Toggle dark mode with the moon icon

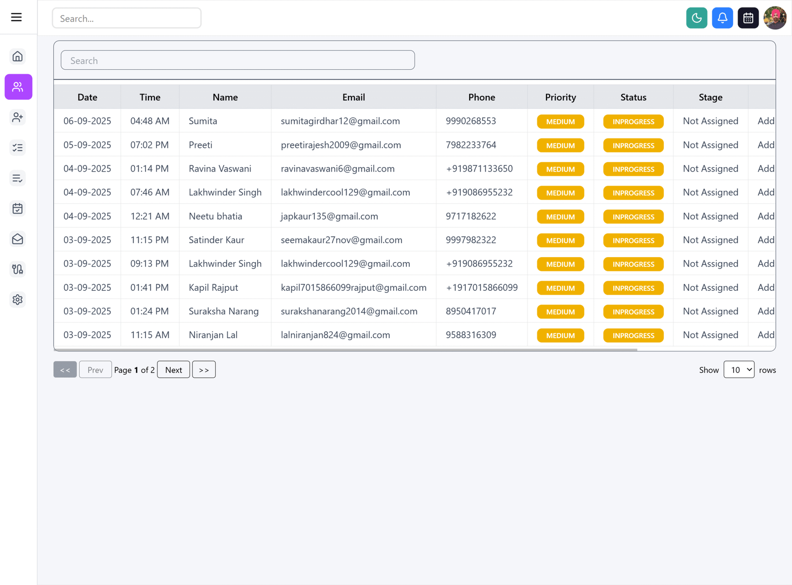point(696,18)
